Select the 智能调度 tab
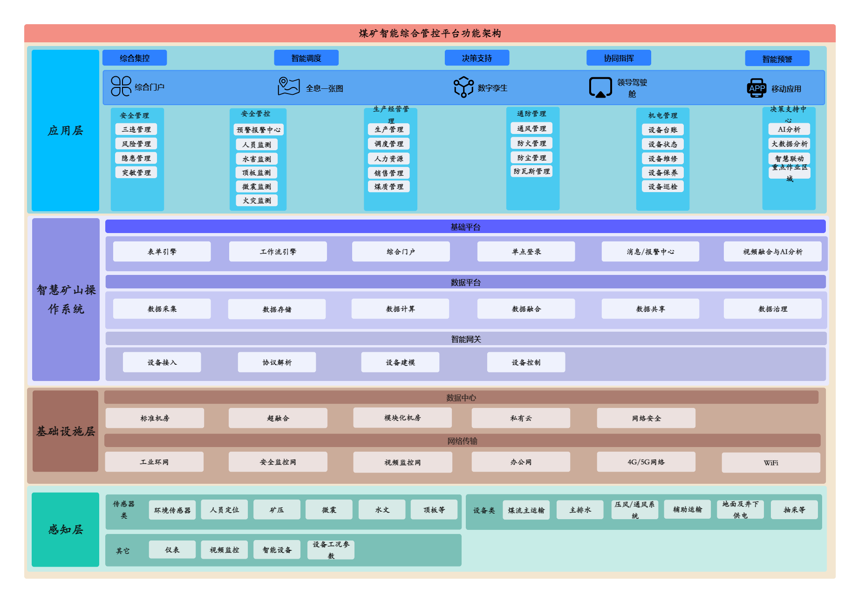The height and width of the screenshot is (601, 858). 306,58
